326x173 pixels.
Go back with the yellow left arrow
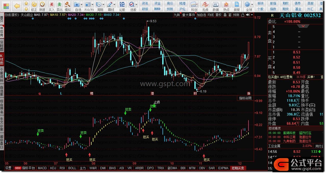tap(17, 6)
